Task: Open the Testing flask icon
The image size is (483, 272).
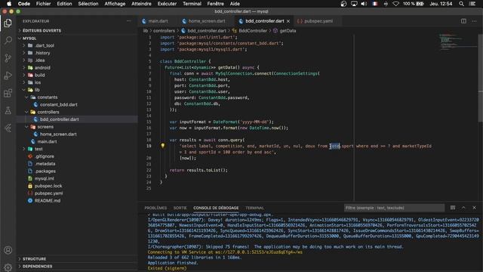Action: click(8, 110)
